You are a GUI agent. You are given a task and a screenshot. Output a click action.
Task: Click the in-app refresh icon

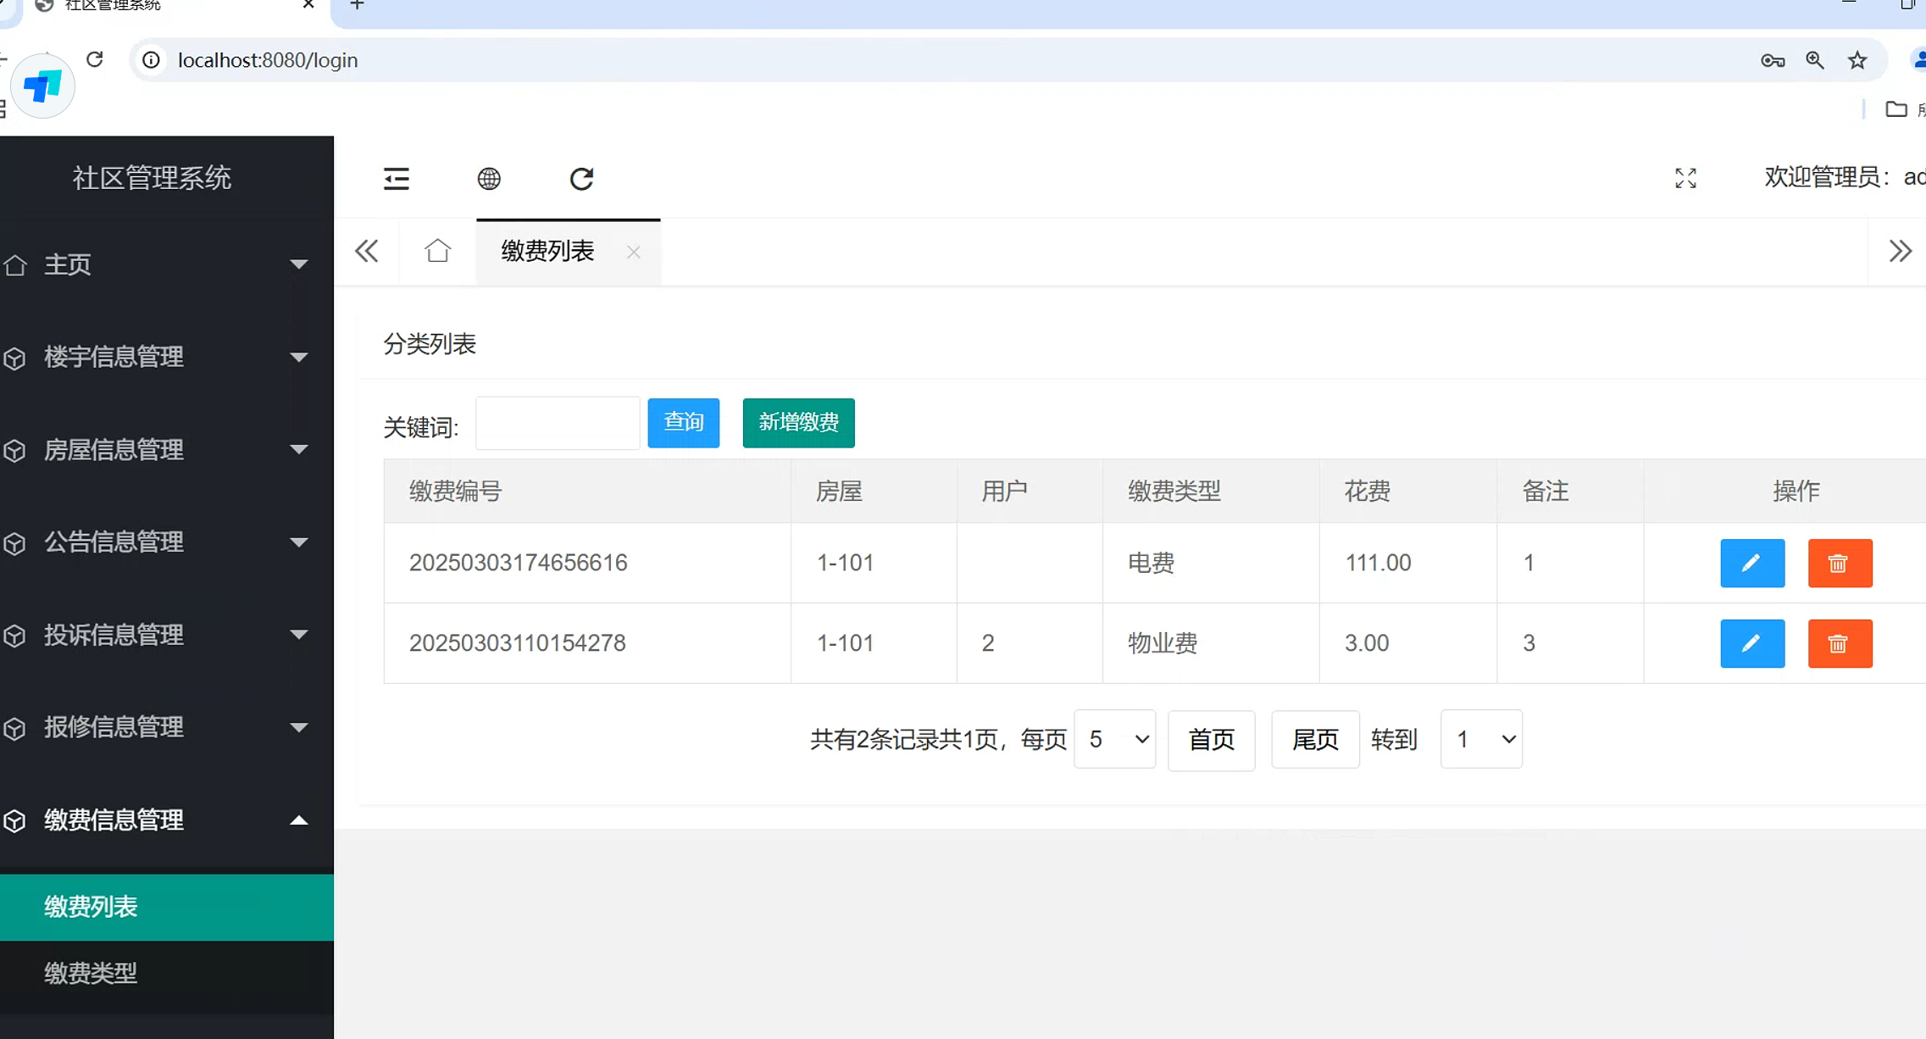click(x=581, y=179)
